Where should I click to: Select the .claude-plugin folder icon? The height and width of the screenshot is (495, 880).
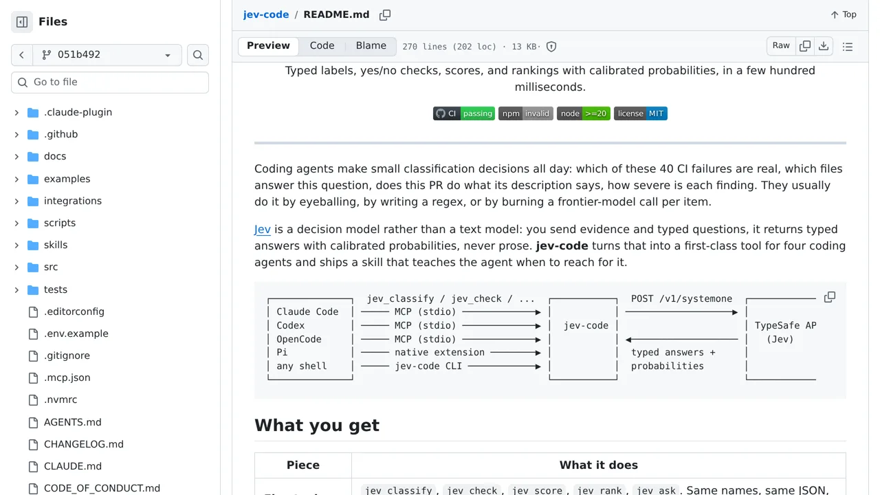(x=33, y=112)
